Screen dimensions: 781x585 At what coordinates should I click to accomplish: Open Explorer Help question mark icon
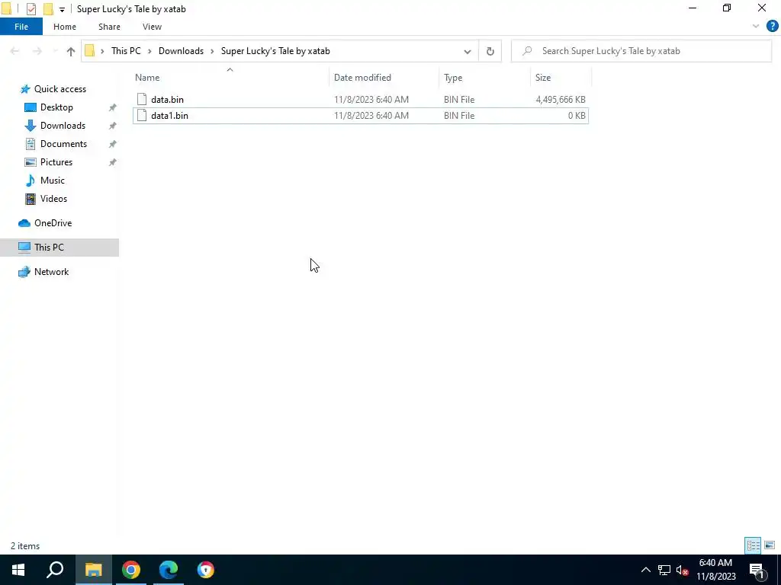coord(772,27)
